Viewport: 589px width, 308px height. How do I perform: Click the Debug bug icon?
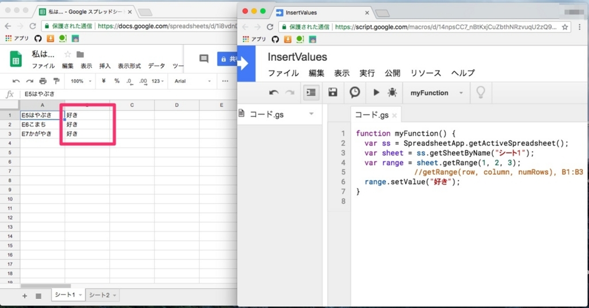392,93
